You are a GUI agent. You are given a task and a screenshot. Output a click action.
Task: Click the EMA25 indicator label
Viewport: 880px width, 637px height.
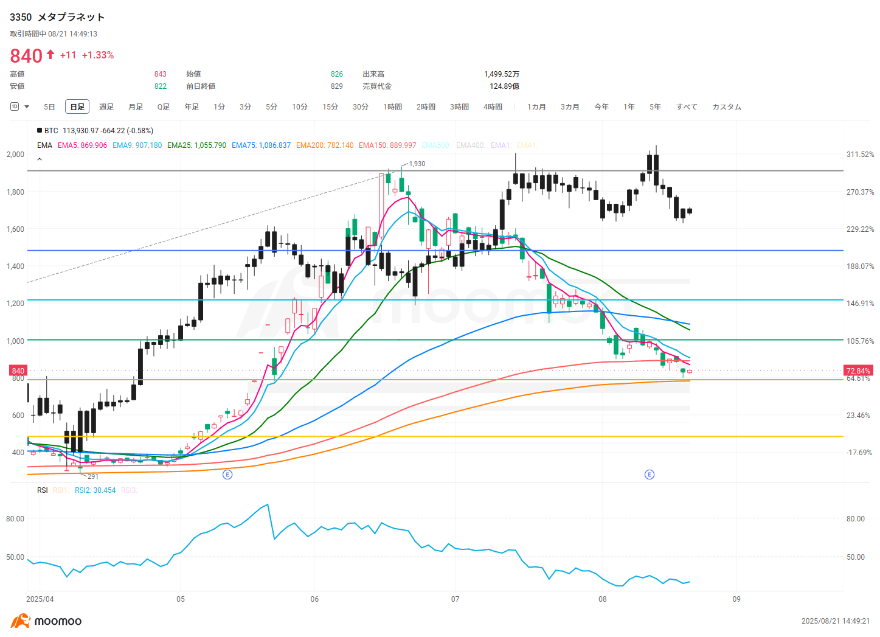(196, 145)
